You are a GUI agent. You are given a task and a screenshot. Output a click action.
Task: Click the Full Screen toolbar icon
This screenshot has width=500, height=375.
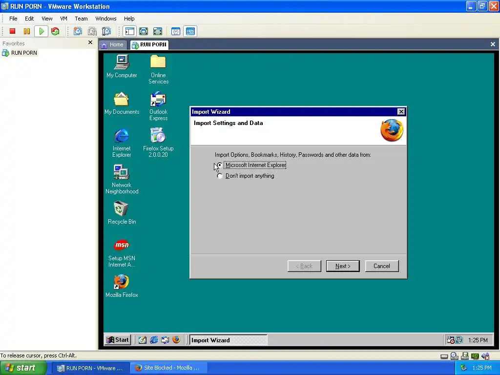click(x=158, y=31)
